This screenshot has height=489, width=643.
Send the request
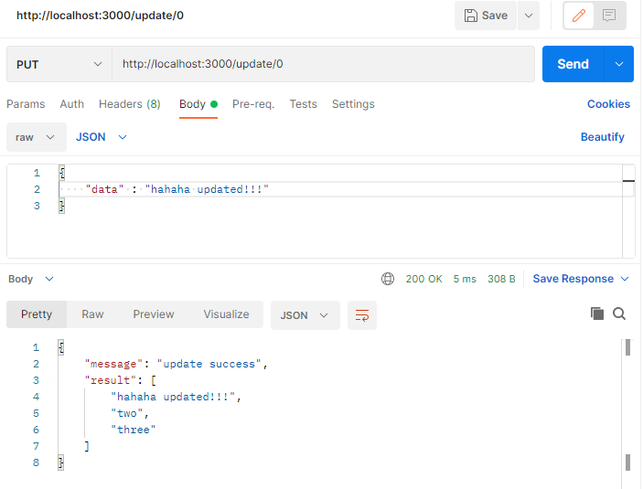[573, 64]
